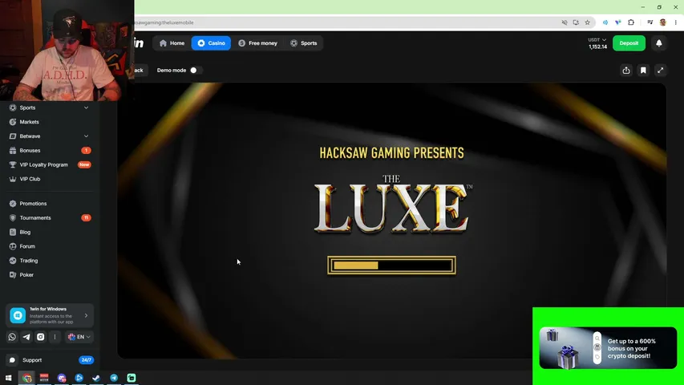Viewport: 684px width, 385px height.
Task: Open the Free money tab
Action: (x=258, y=43)
